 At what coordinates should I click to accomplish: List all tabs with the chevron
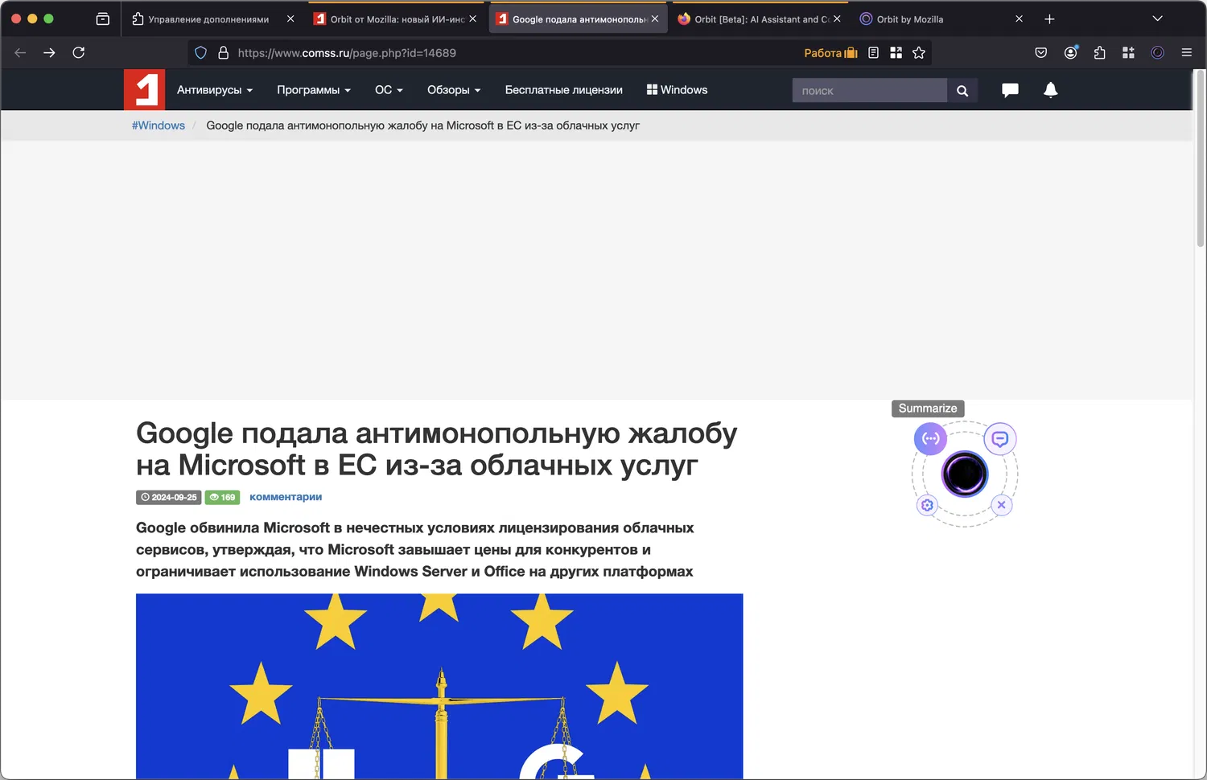coord(1158,19)
